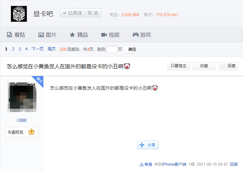This screenshot has height=171, width=243.
Task: Click the 回复 button beside thread title
Action: pos(228,66)
